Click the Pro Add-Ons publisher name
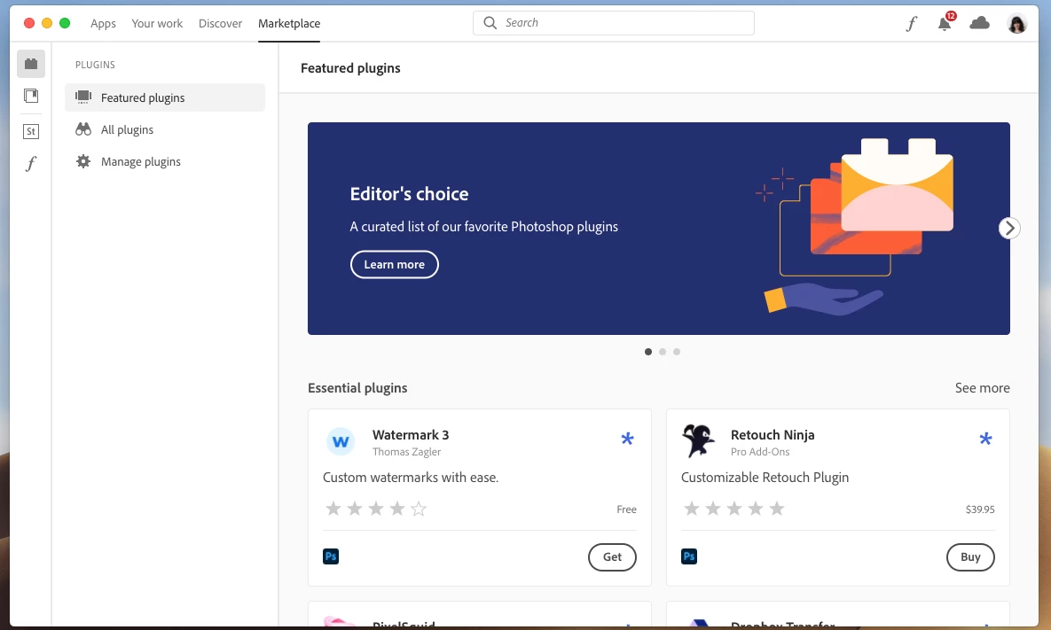Screen dimensions: 1051x630 pos(759,452)
